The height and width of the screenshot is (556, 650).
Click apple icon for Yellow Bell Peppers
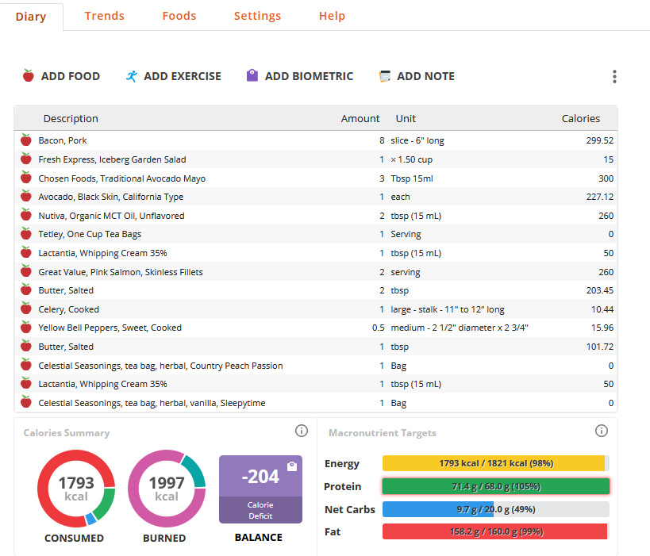(x=26, y=328)
